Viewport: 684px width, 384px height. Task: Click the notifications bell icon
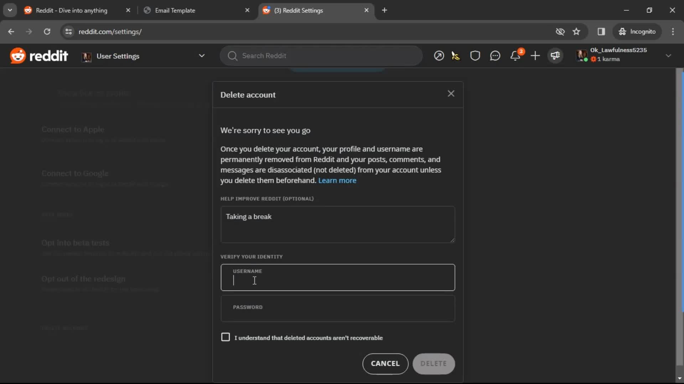tap(515, 56)
